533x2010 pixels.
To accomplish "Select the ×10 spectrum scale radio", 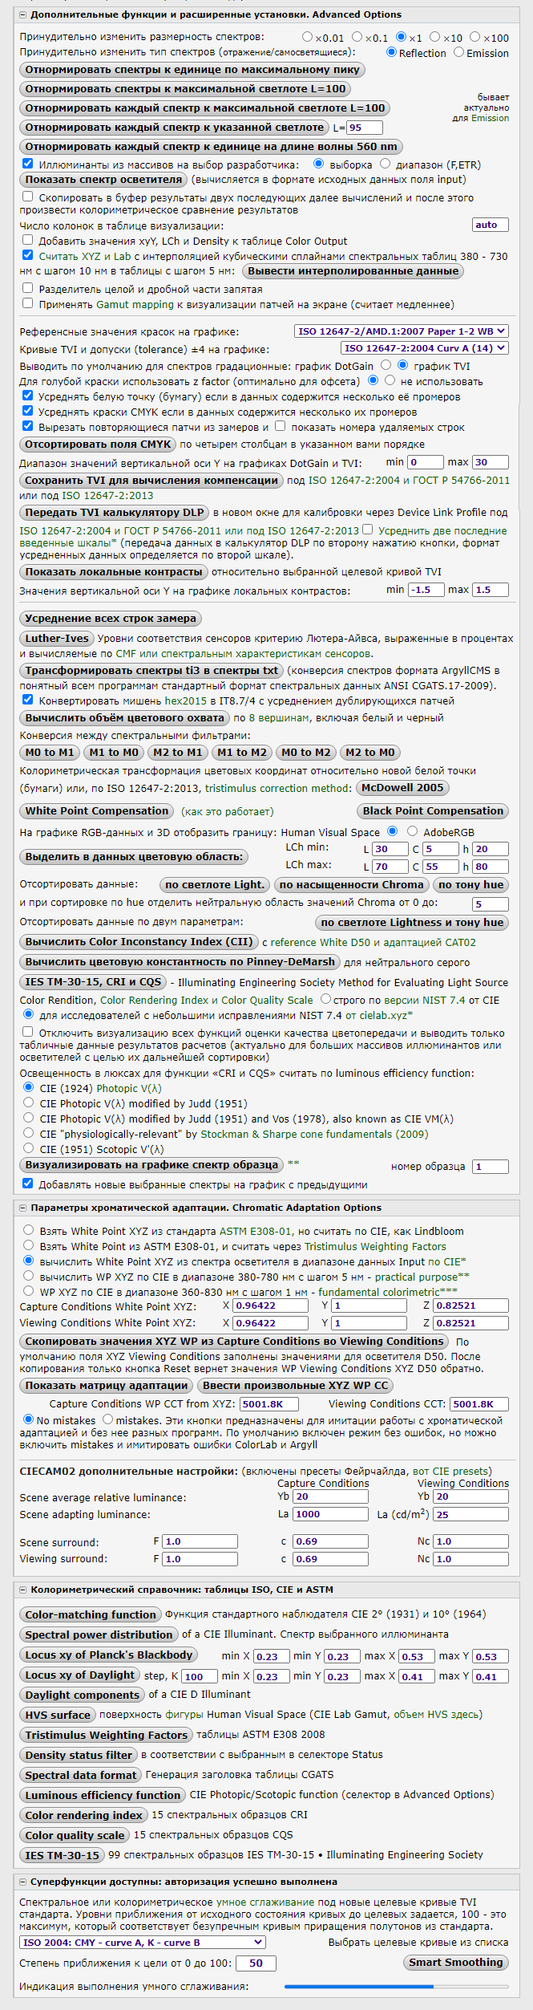I will click(x=435, y=37).
